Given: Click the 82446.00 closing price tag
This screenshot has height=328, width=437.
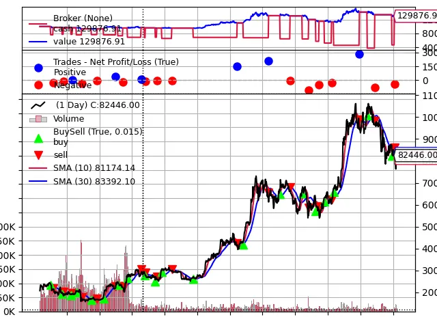Looking at the screenshot, I should (416, 155).
